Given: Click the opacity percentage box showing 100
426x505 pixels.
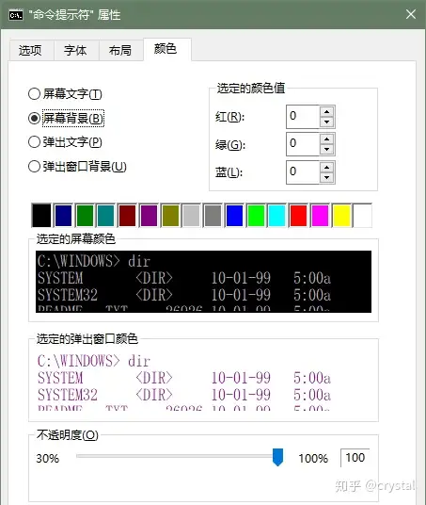Looking at the screenshot, I should pyautogui.click(x=355, y=458).
